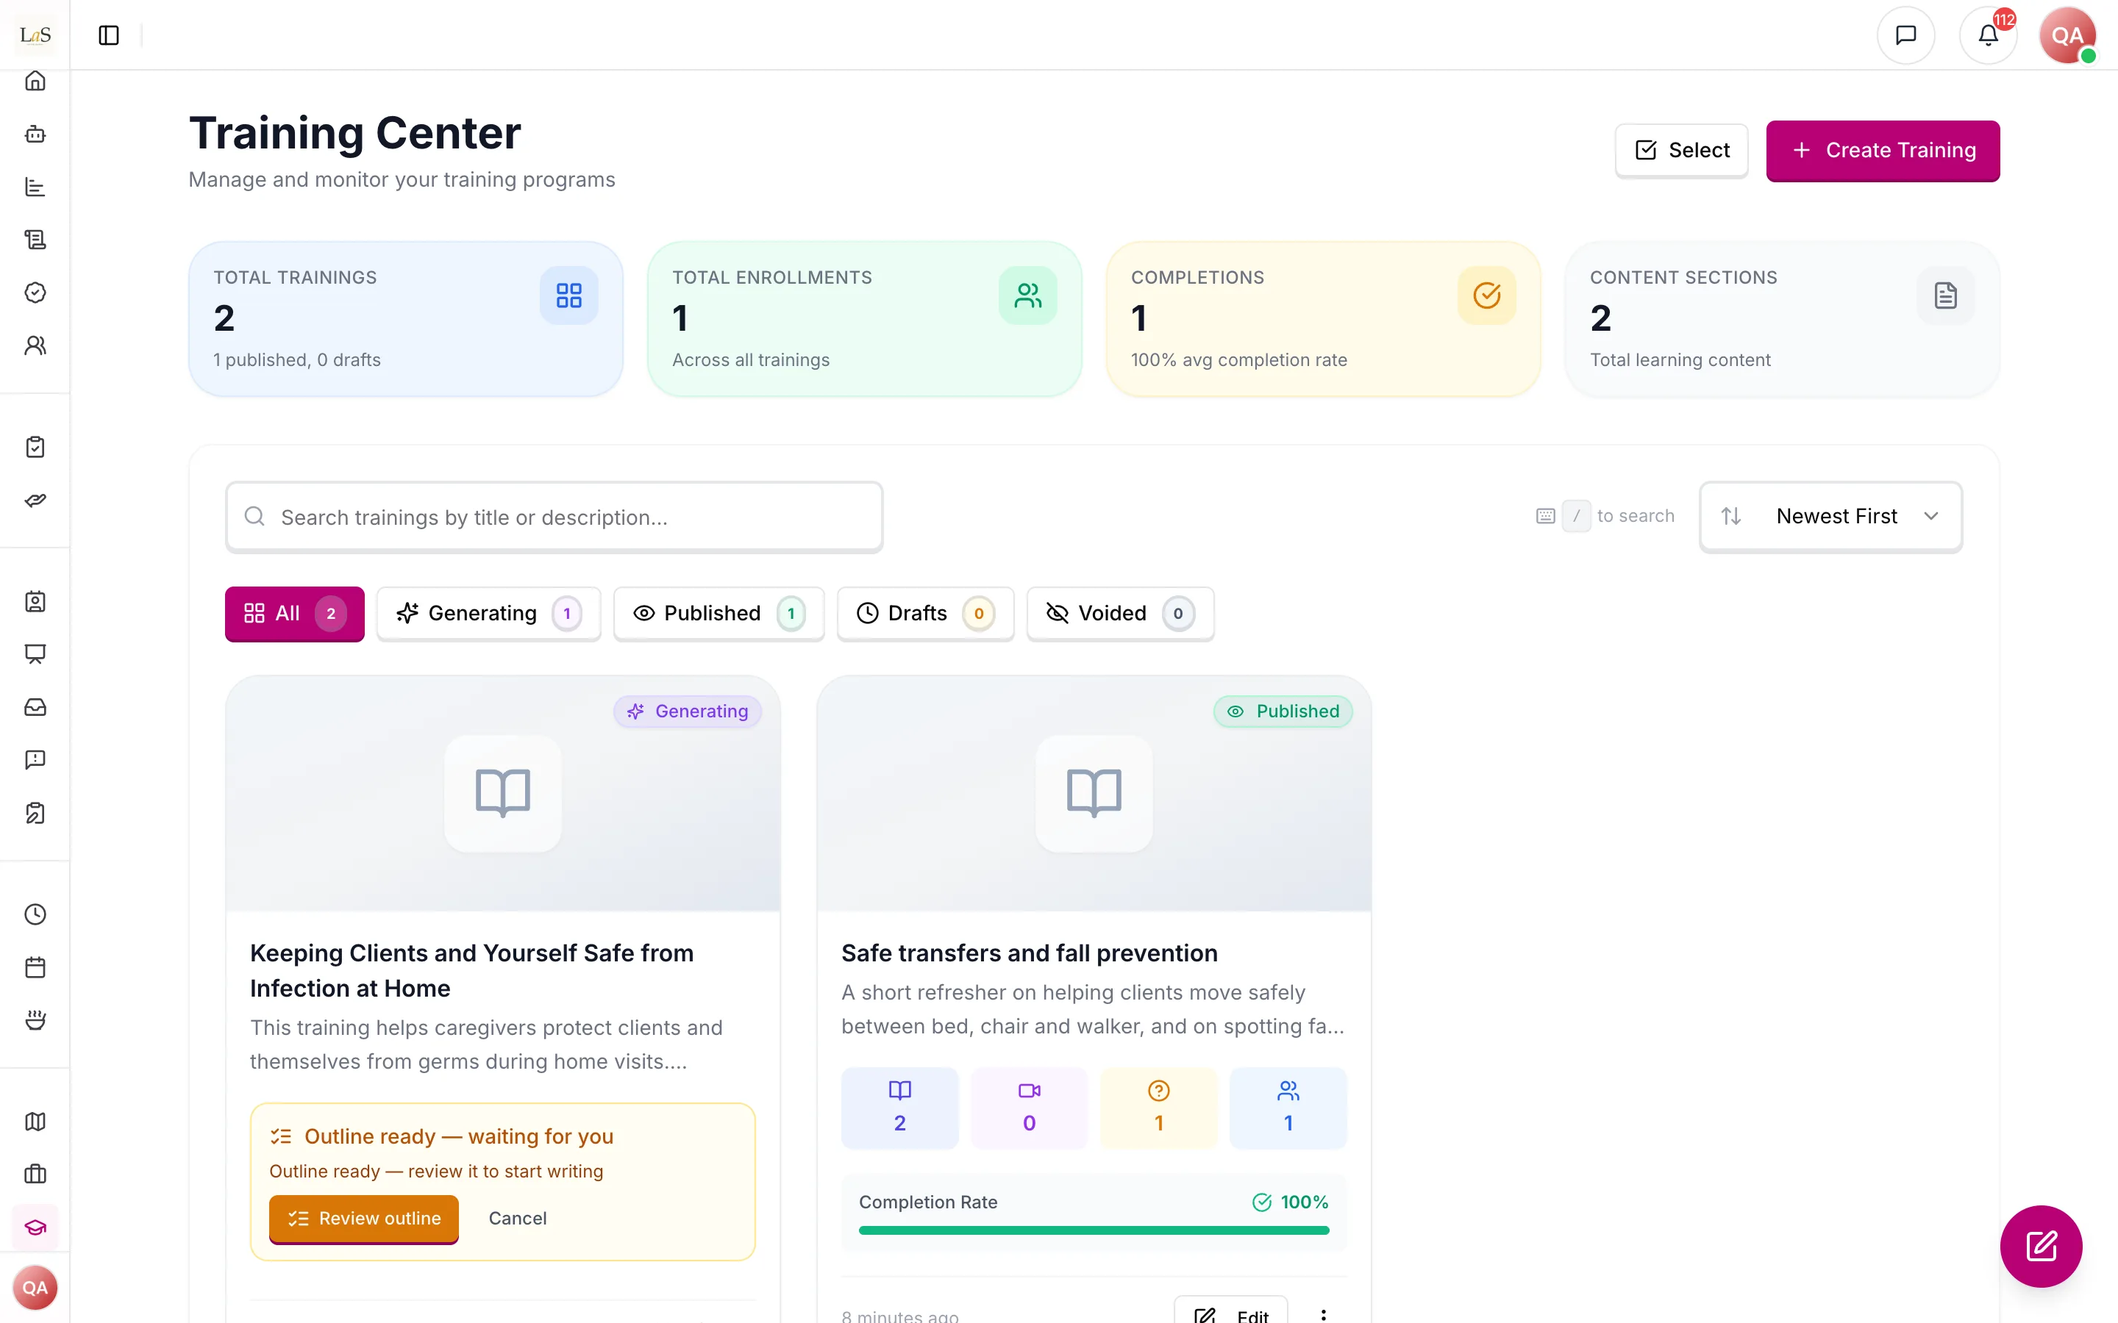
Task: Open the map sidebar icon
Action: (x=35, y=1122)
